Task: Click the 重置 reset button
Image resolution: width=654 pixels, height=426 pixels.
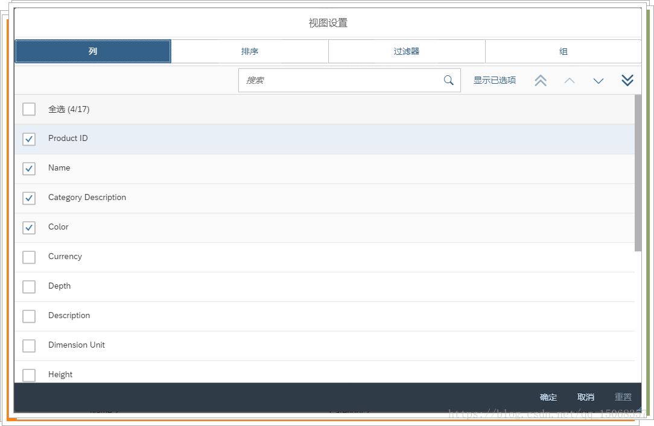Action: coord(623,397)
